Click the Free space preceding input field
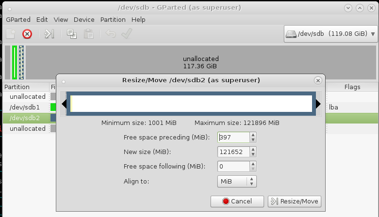Image resolution: width=379 pixels, height=217 pixels. 233,138
